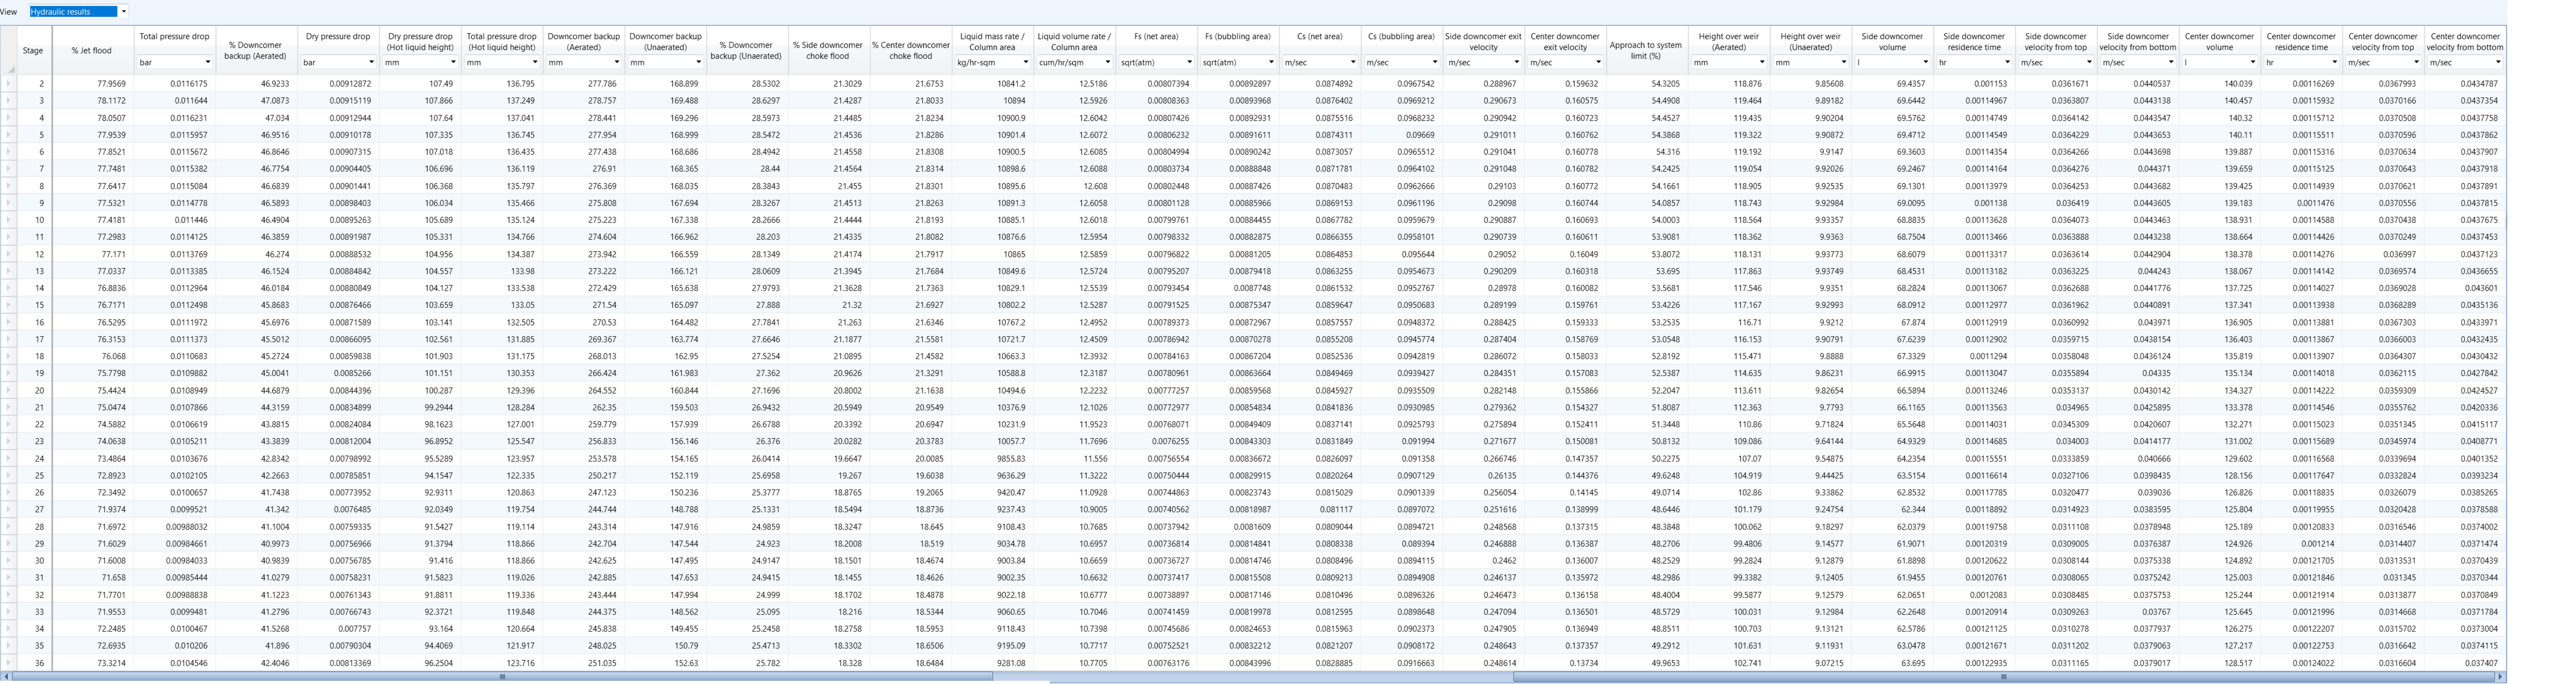Select row indicator arrow for stage 17
The image size is (2576, 684).
pyautogui.click(x=8, y=339)
